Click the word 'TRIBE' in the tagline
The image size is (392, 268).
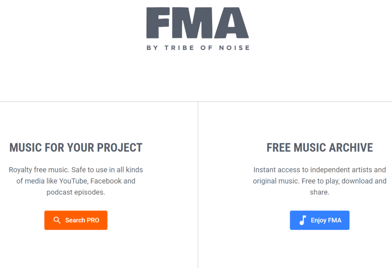click(x=179, y=48)
